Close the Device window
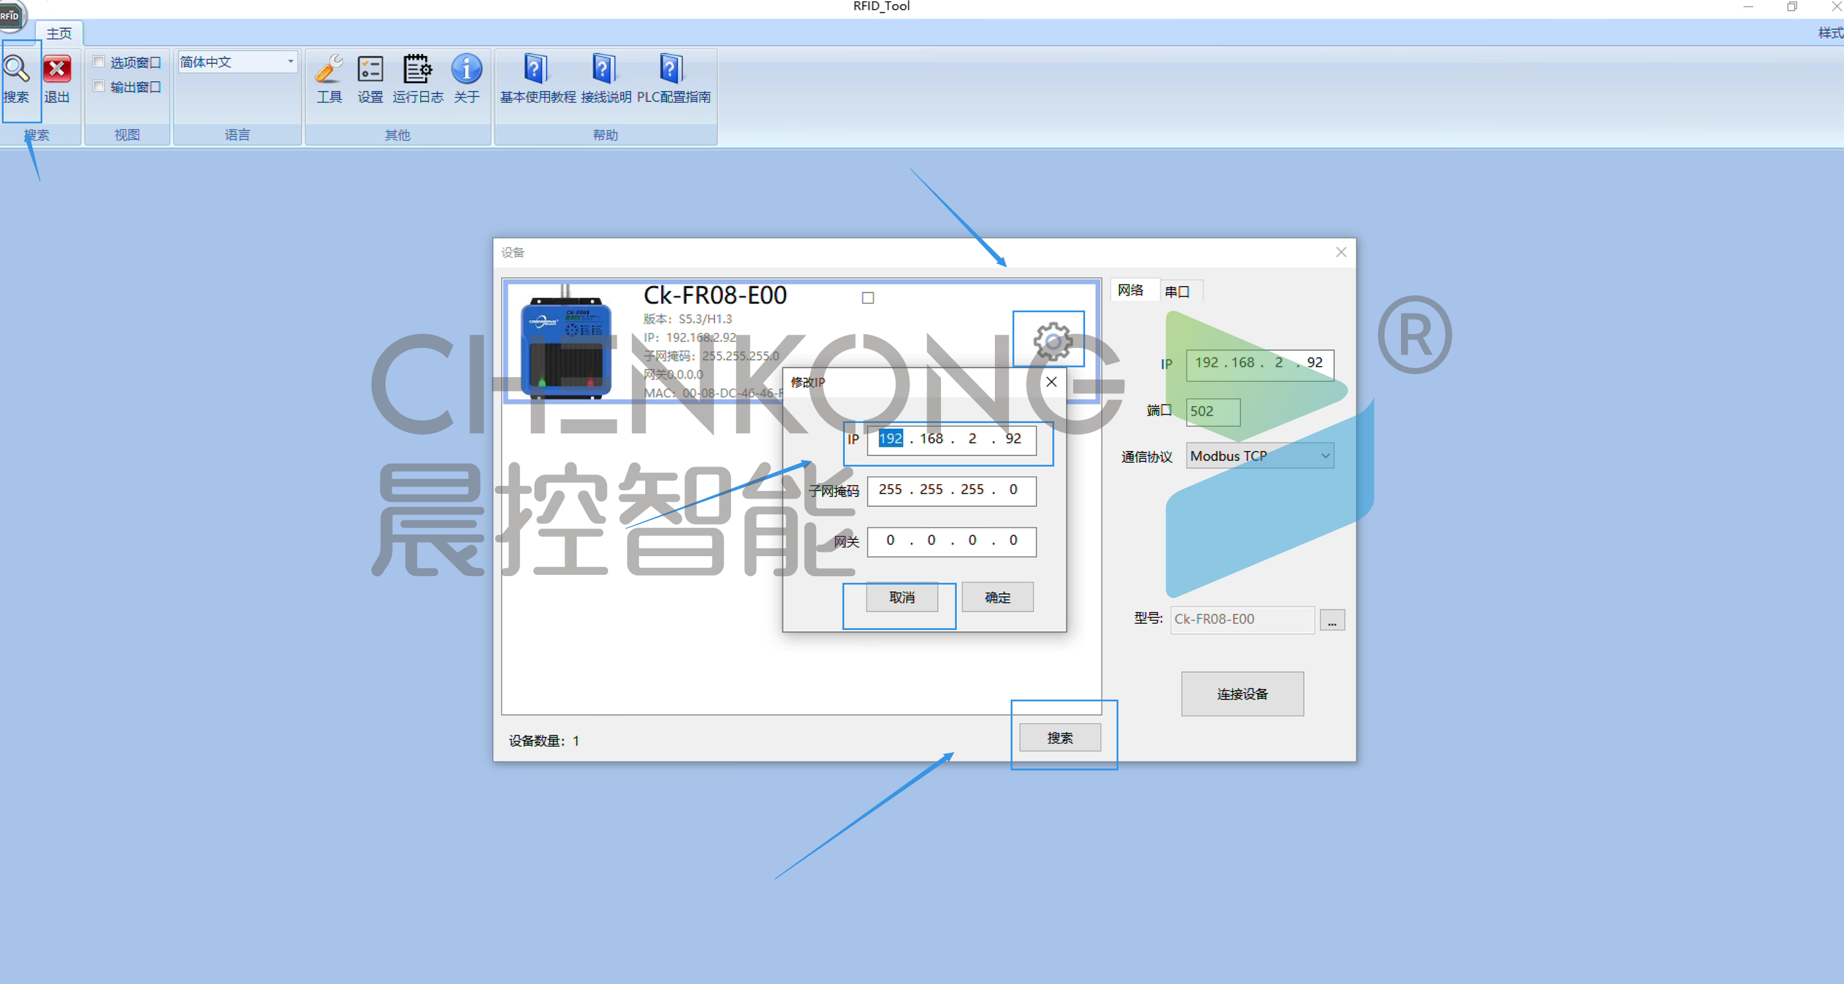Image resolution: width=1844 pixels, height=984 pixels. (1340, 252)
